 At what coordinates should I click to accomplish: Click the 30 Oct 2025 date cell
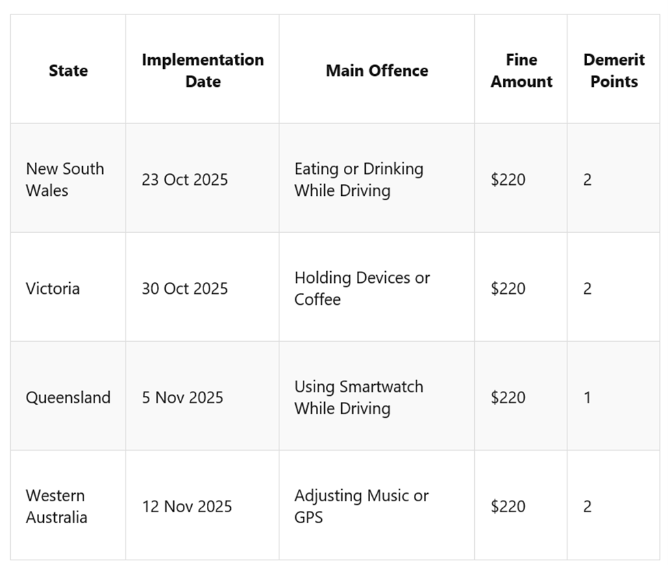click(185, 288)
